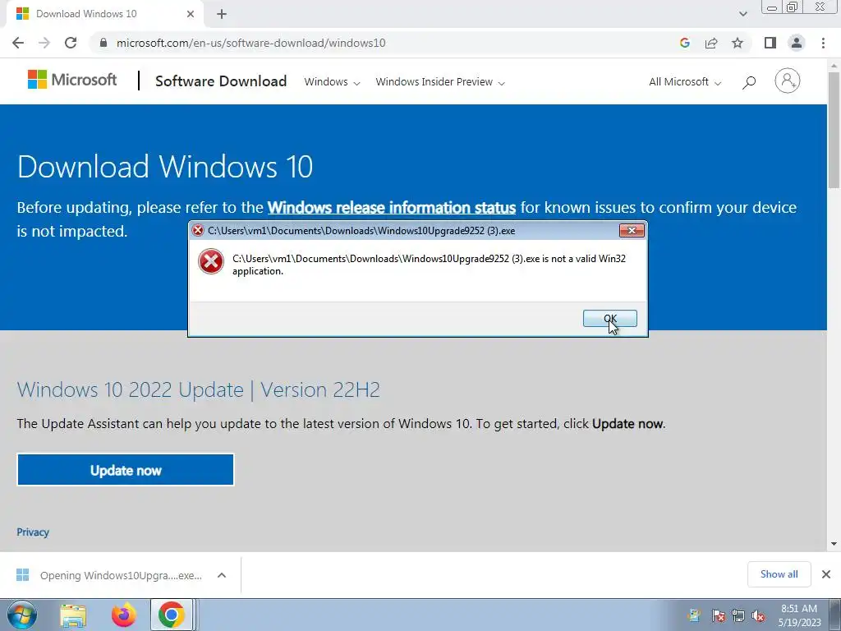Screen dimensions: 841x631
Task: Click the Chrome taskbar icon
Action: pyautogui.click(x=171, y=615)
